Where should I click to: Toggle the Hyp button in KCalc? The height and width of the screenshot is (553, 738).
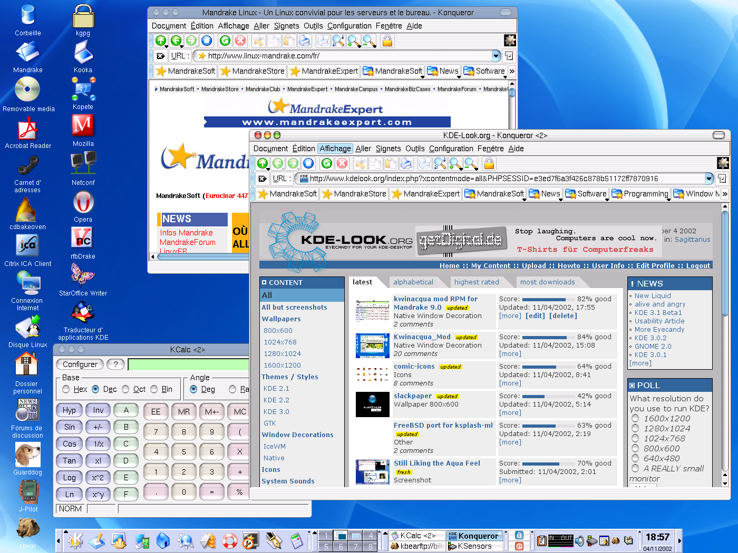pyautogui.click(x=69, y=410)
